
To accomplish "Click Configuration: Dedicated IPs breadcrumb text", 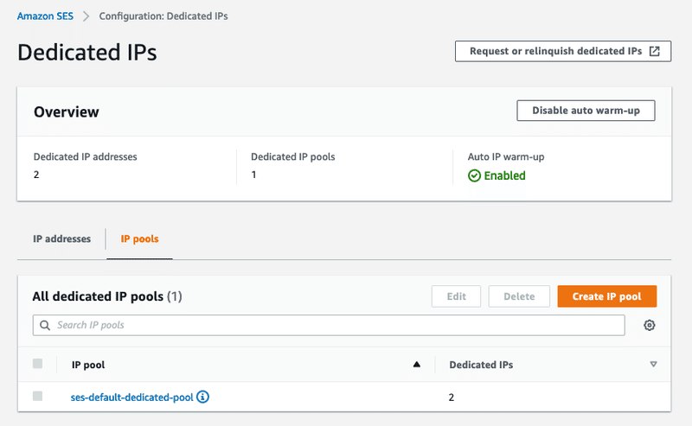I will pyautogui.click(x=163, y=16).
